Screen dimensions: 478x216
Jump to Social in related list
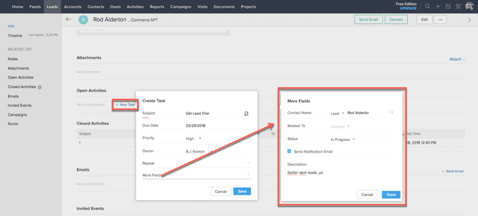coord(13,124)
